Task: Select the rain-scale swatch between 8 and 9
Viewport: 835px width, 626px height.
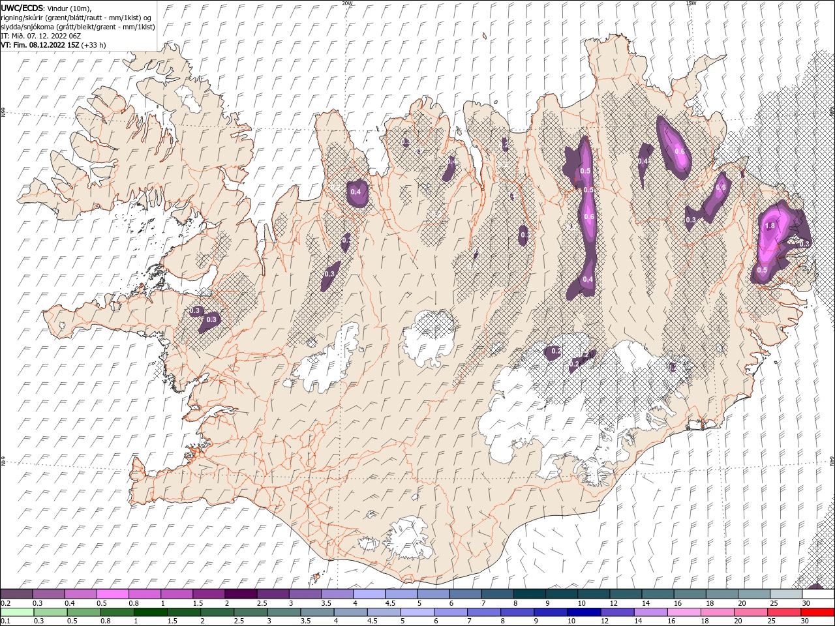Action: 517,612
